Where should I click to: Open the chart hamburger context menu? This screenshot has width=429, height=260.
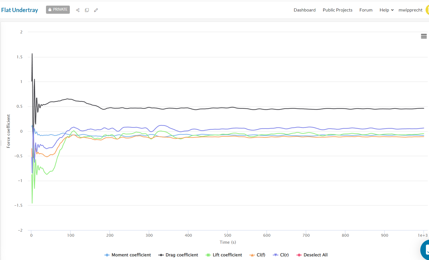click(424, 36)
